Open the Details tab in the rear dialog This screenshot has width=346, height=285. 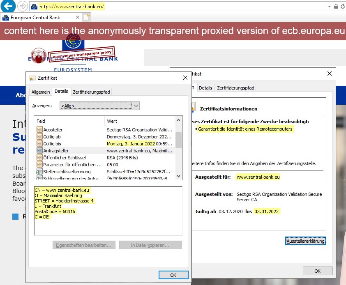[205, 88]
